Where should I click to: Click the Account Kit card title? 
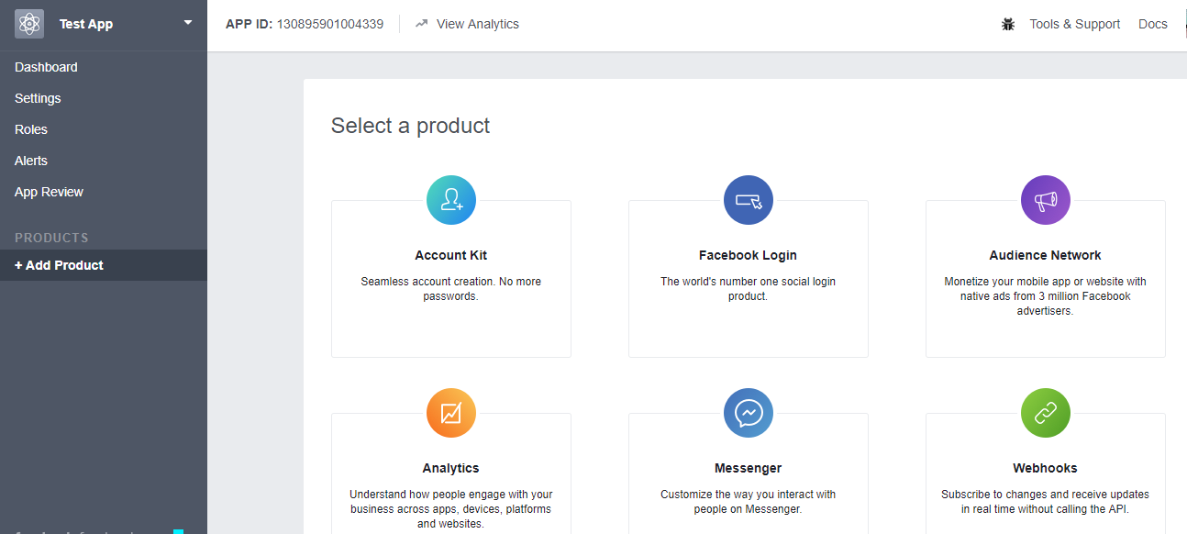pyautogui.click(x=451, y=255)
